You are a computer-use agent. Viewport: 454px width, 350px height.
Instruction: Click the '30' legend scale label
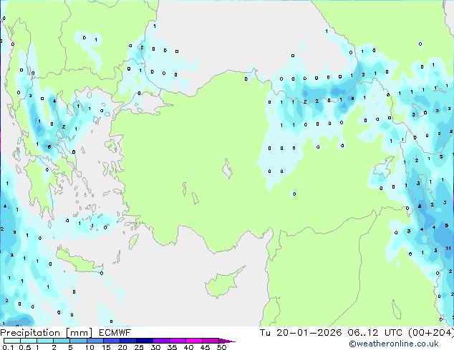coord(155,347)
